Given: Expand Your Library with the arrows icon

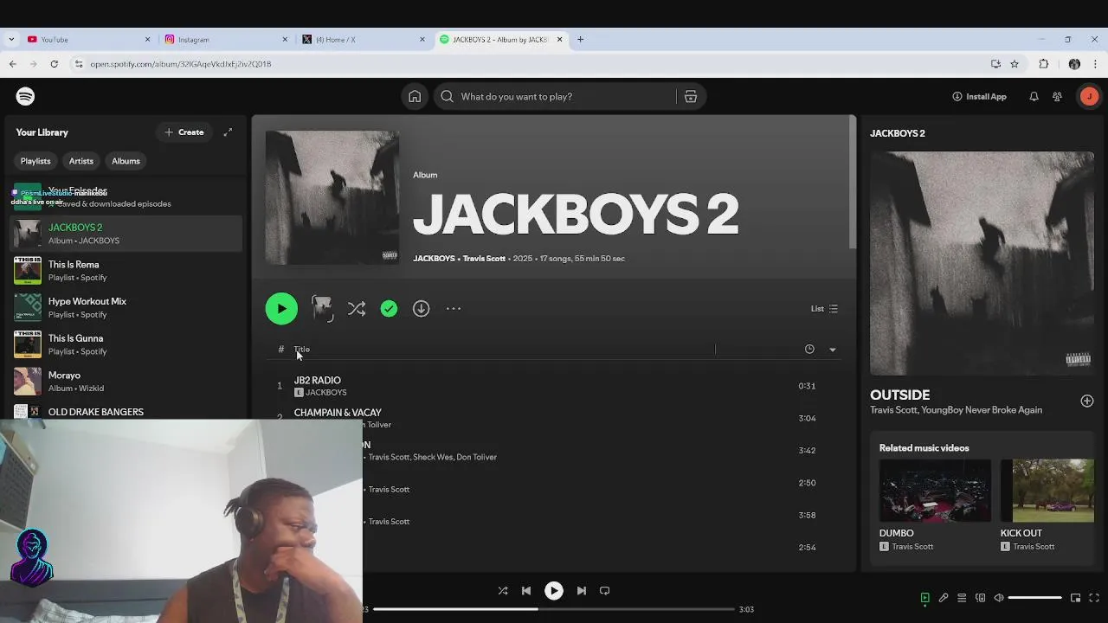Looking at the screenshot, I should 228,132.
